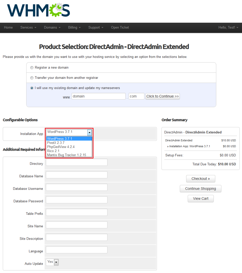The height and width of the screenshot is (273, 242).
Task: Open the Open Ticket page
Action: (x=120, y=28)
